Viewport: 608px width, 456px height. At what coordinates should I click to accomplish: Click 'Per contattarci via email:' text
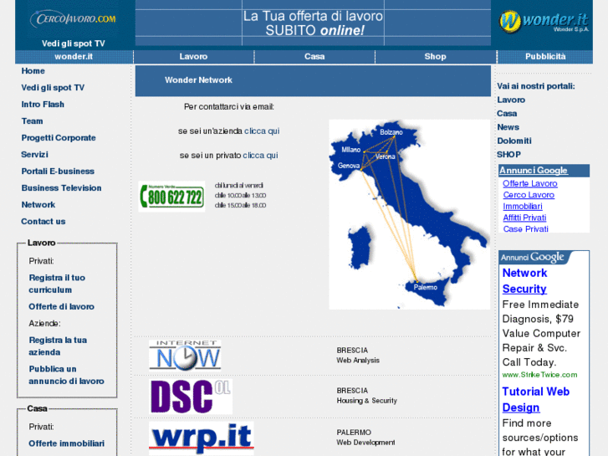coord(229,107)
